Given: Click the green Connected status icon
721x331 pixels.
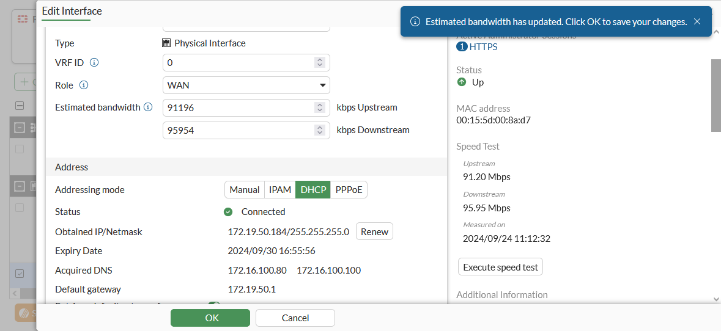Looking at the screenshot, I should tap(228, 212).
